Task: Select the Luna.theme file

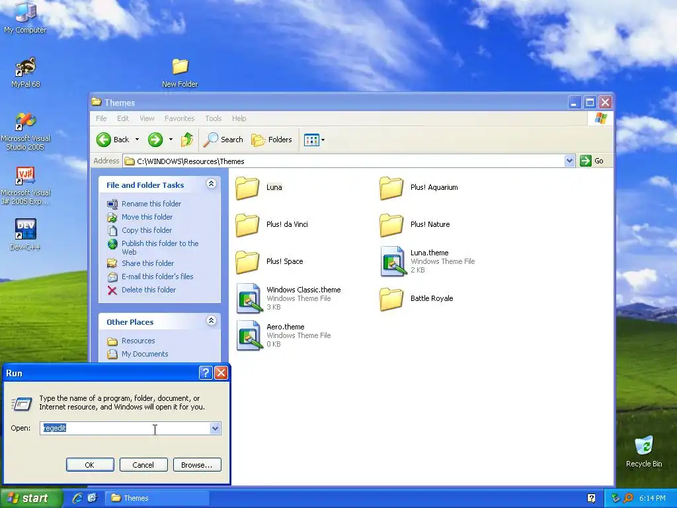Action: (x=428, y=261)
